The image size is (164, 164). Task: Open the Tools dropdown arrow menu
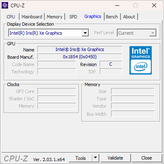click(96, 158)
